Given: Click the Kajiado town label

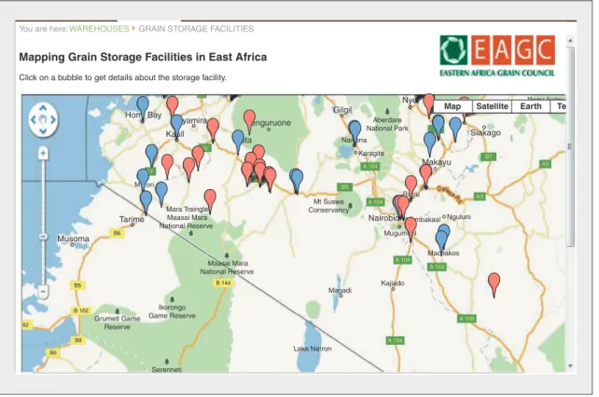Looking at the screenshot, I should pyautogui.click(x=392, y=283).
